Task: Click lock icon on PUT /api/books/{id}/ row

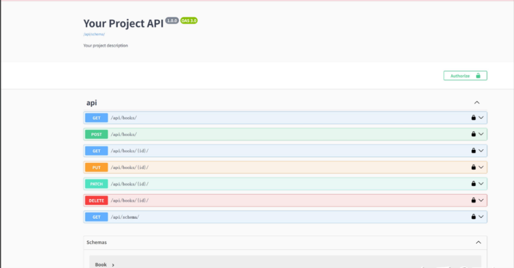Action: 473,167
